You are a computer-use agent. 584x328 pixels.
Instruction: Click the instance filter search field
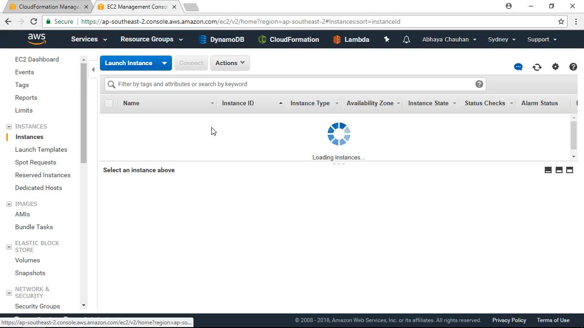click(295, 84)
